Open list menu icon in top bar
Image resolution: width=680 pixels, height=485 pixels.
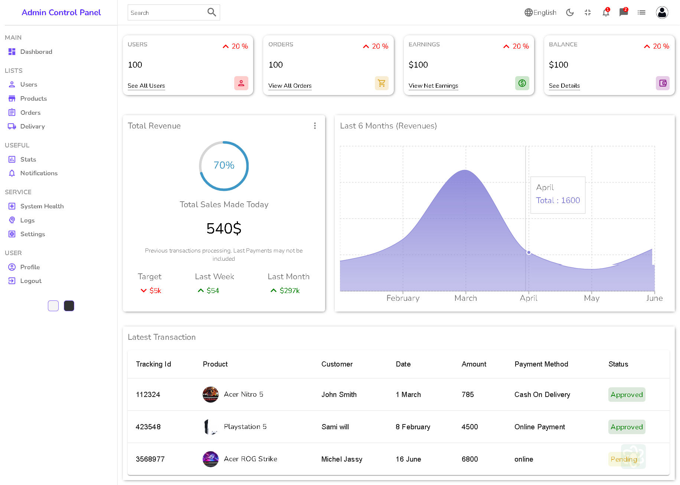coord(641,12)
